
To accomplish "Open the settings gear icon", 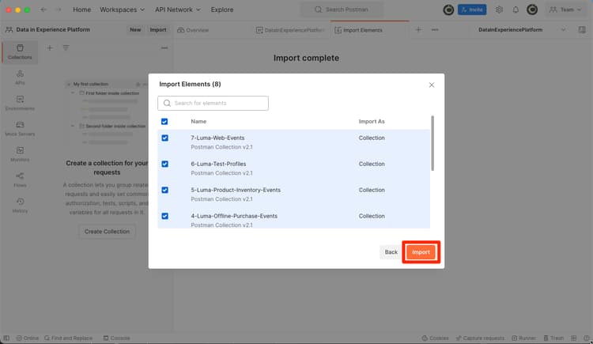I will pyautogui.click(x=499, y=9).
